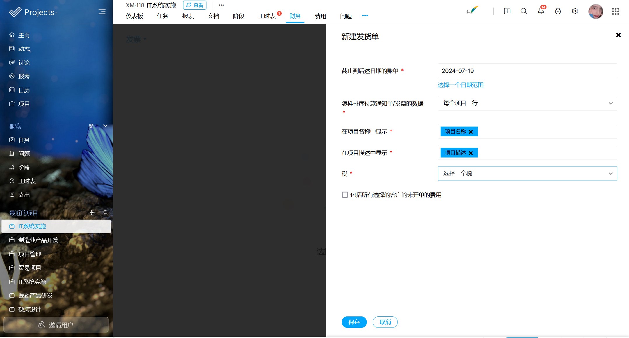Open project options three-dot menu beside 查看

click(x=221, y=5)
